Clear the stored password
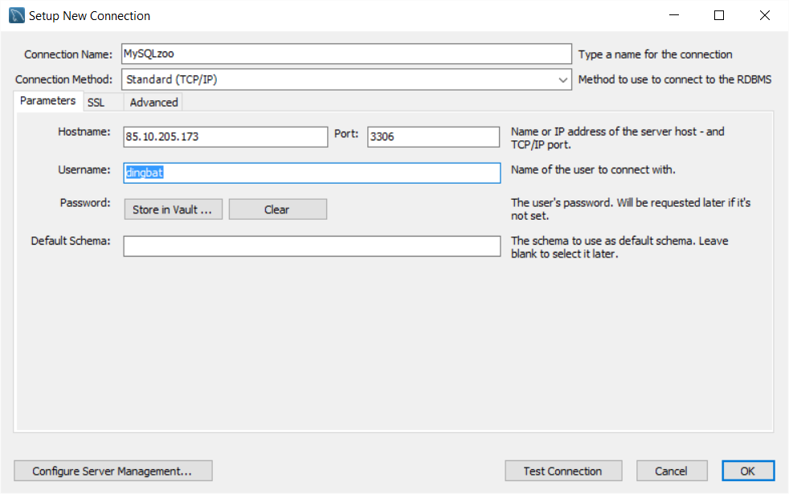This screenshot has width=789, height=494. (278, 209)
